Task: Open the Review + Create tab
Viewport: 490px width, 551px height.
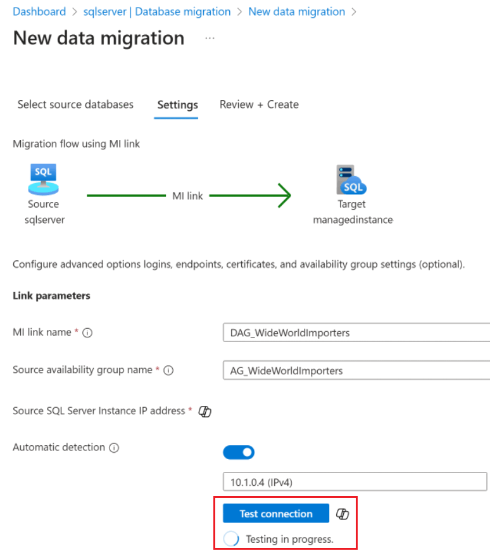Action: point(259,104)
